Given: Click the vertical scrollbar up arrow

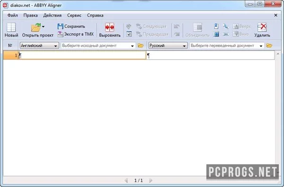Looking at the screenshot, I should pos(278,54).
